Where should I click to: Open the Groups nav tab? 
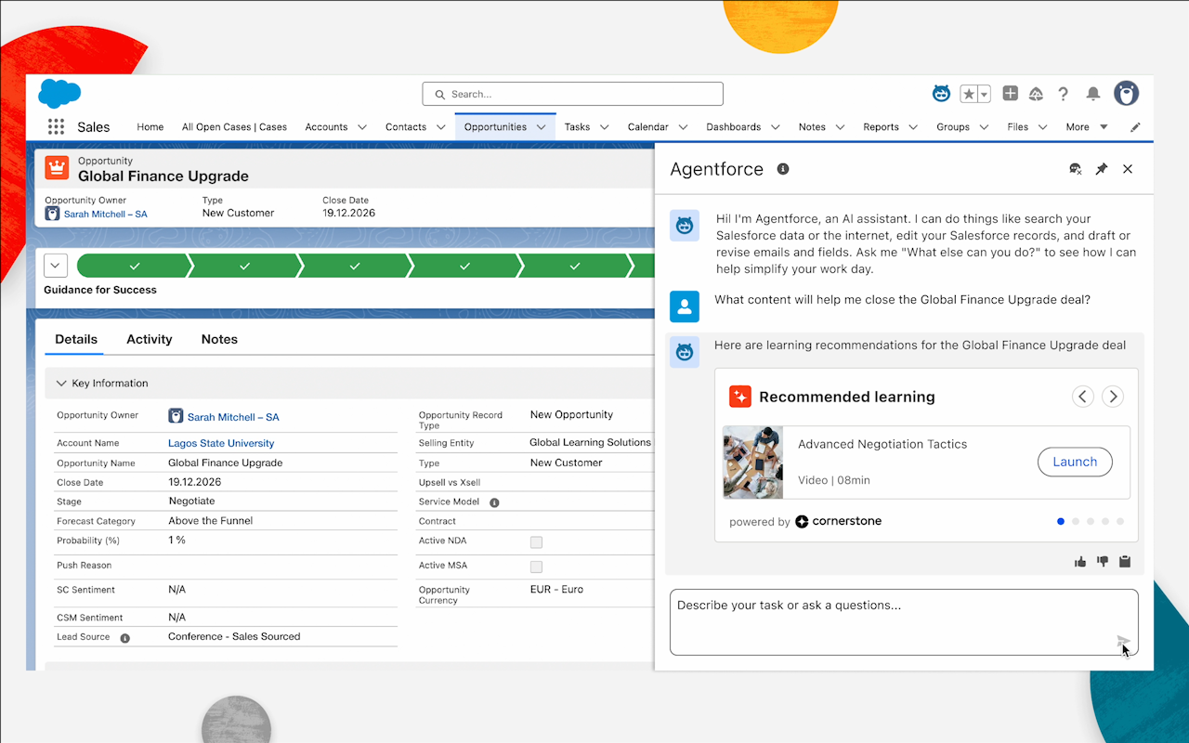pyautogui.click(x=953, y=127)
